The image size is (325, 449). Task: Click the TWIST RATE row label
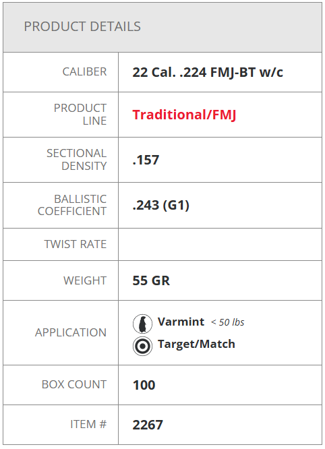point(76,244)
